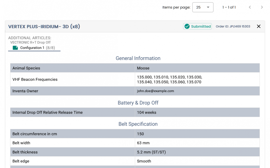Click the Moose animal species value

143,68
